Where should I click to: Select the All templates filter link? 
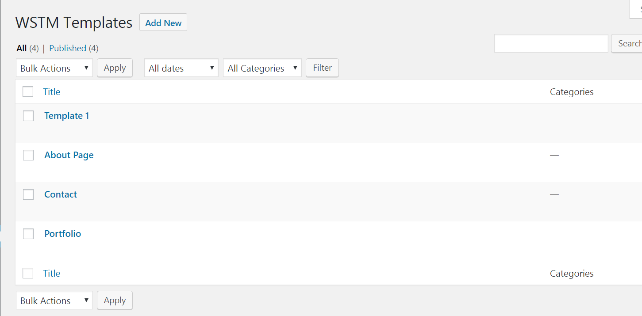[22, 49]
